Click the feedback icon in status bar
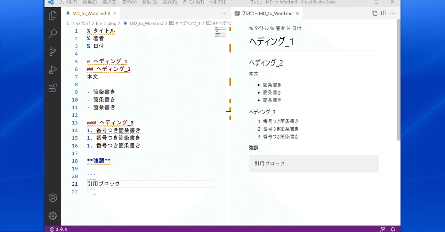The image size is (445, 232). coord(382,229)
